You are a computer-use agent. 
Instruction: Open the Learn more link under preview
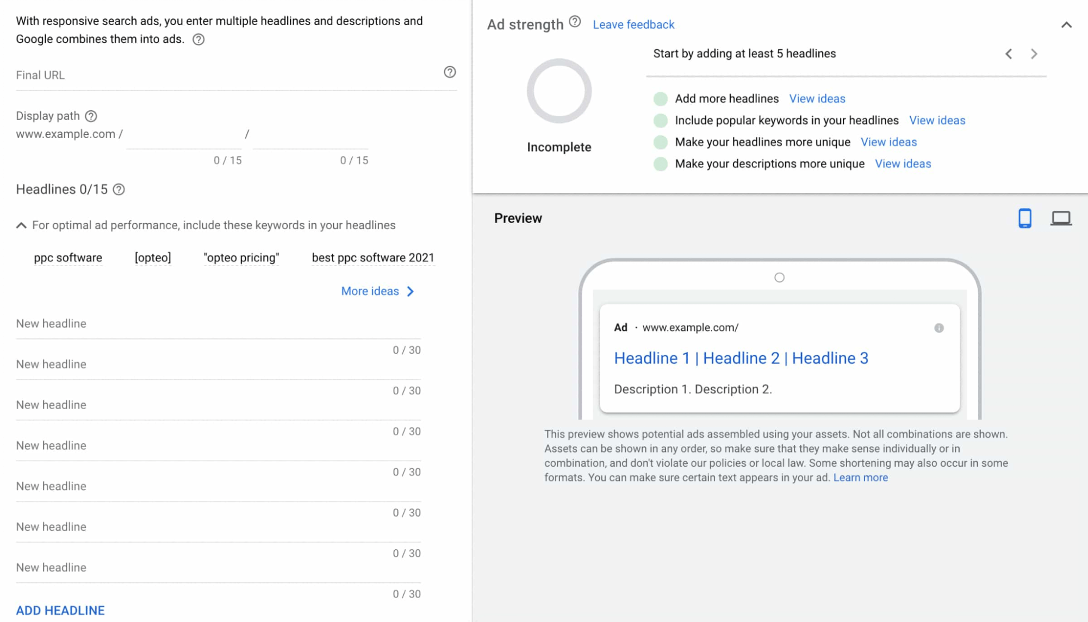[861, 477]
